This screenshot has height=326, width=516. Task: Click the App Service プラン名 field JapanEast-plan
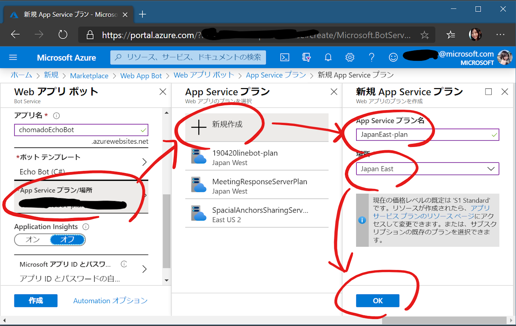pos(428,134)
